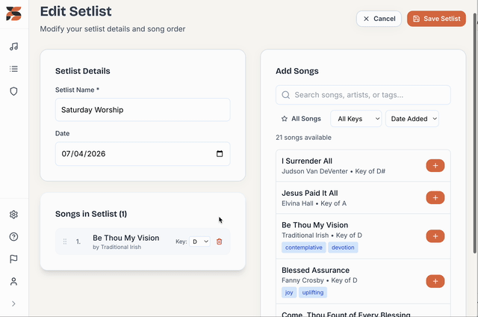Delete Be Thou My Vision from setlist
This screenshot has height=317, width=478.
pyautogui.click(x=219, y=241)
